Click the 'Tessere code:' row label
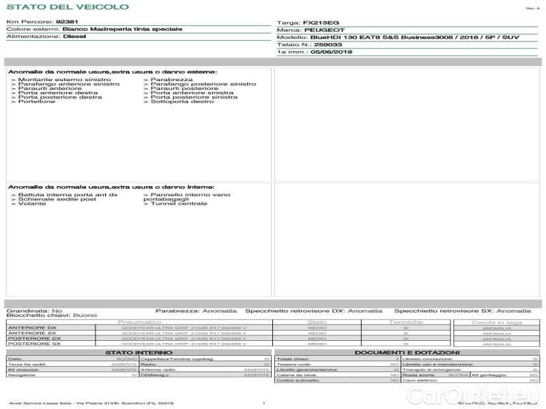This screenshot has width=546, height=409. click(293, 365)
